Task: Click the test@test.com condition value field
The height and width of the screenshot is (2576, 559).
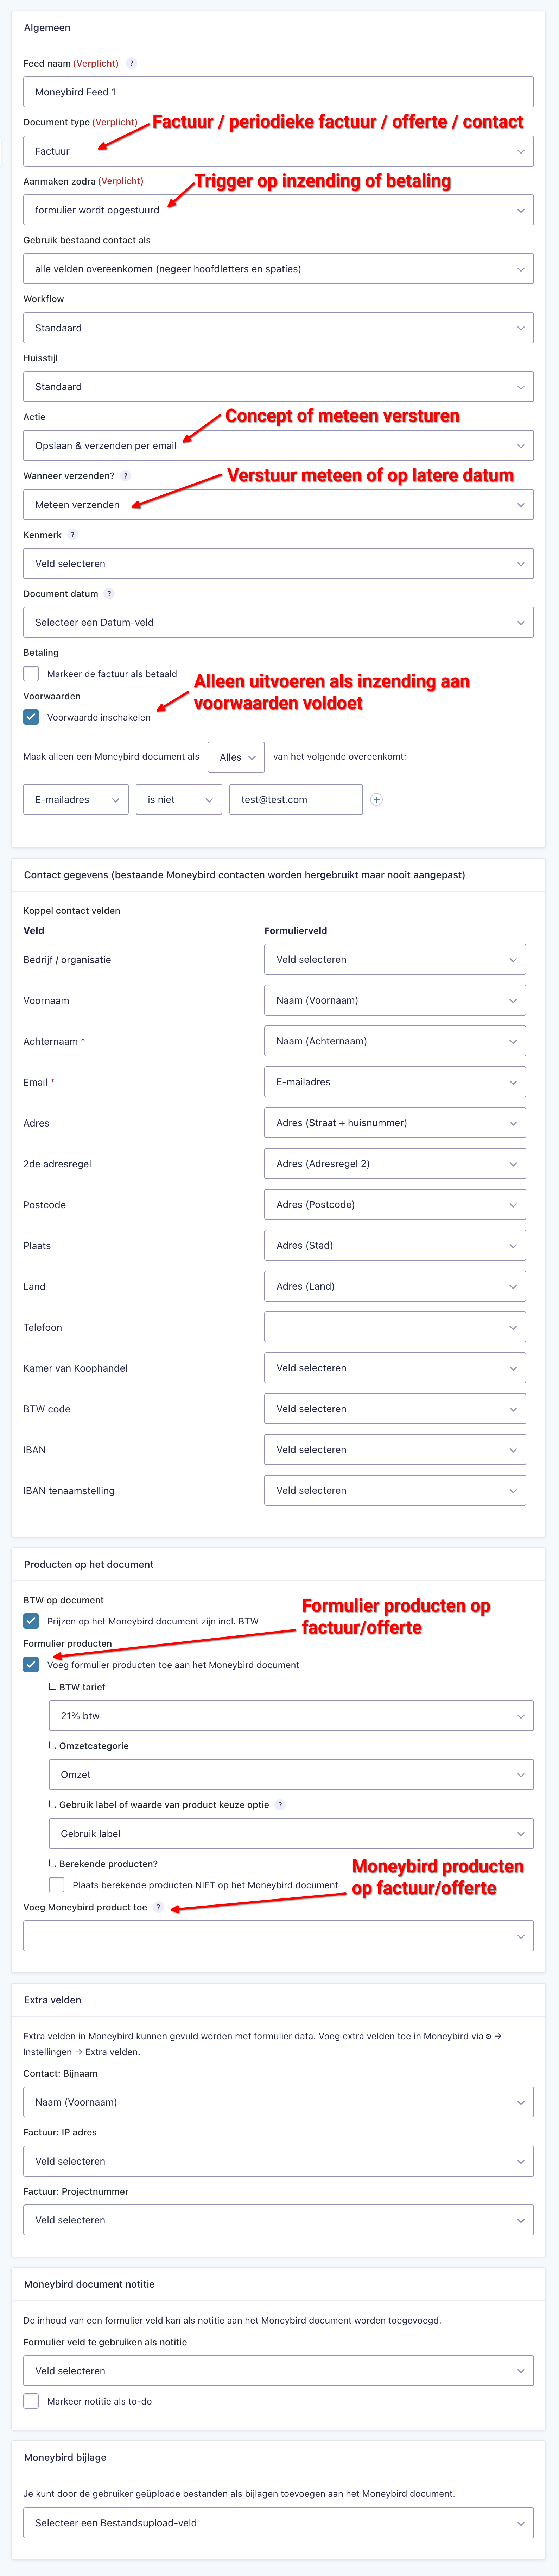Action: point(296,800)
